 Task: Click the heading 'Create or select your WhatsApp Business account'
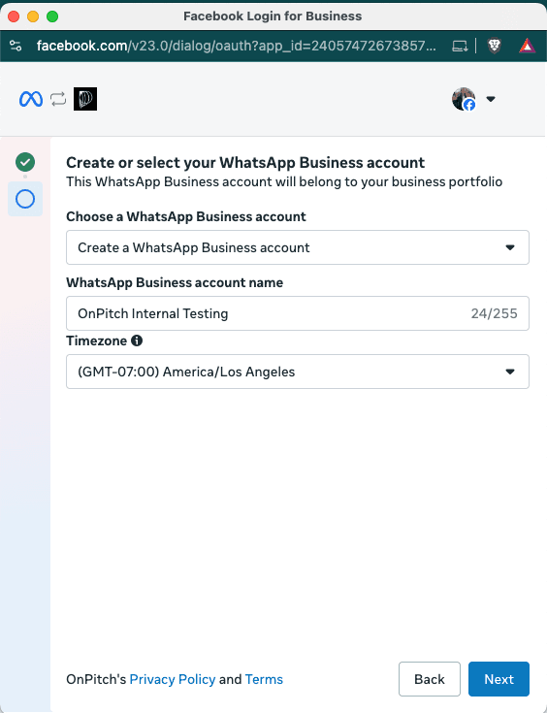(245, 162)
